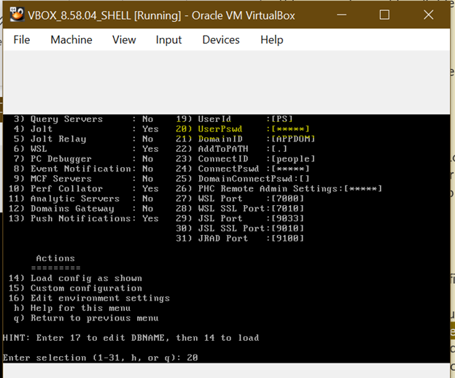The width and height of the screenshot is (455, 378).
Task: Click '15) Custom configuration' text
Action: (75, 288)
